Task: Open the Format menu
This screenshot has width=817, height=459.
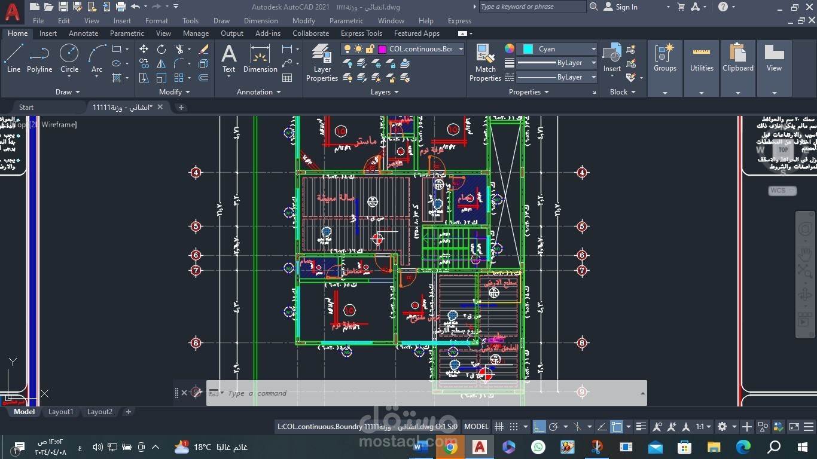Action: point(156,20)
